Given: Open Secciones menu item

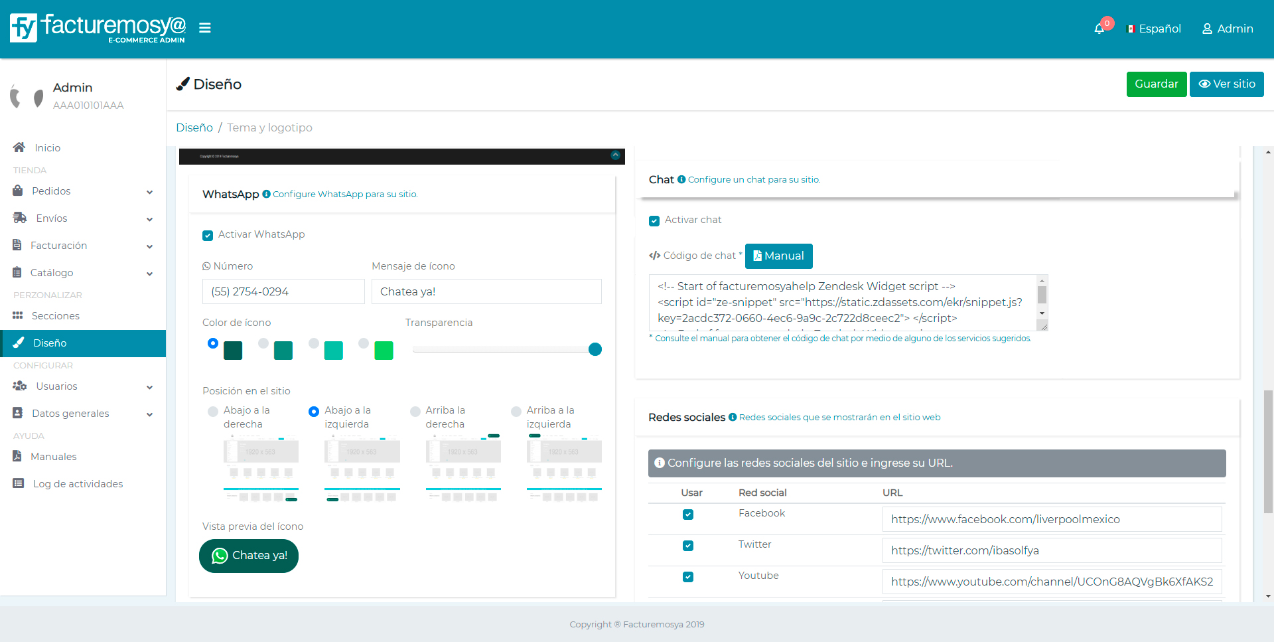Looking at the screenshot, I should point(56,315).
